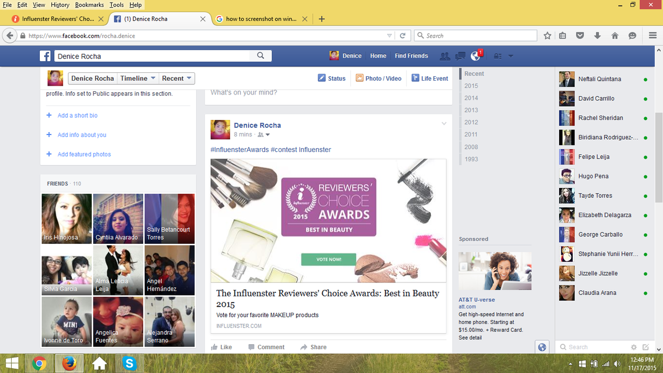Open the Friend Requests icon
663x373 pixels.
click(445, 56)
